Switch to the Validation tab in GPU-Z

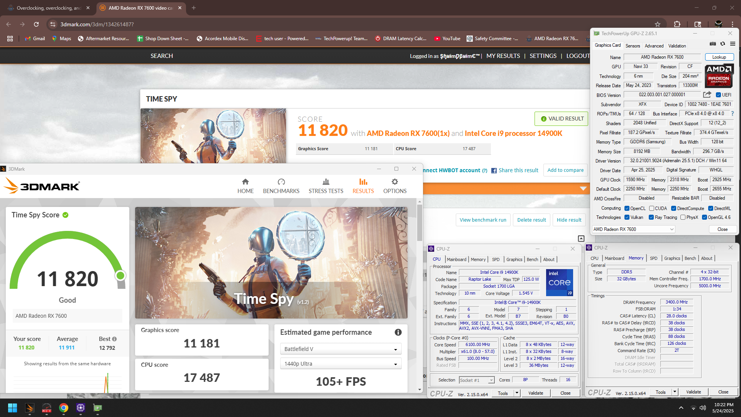click(x=677, y=46)
